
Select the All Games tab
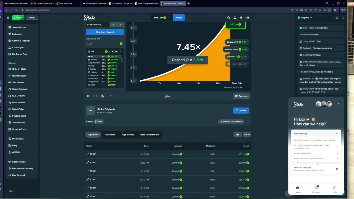(110, 135)
